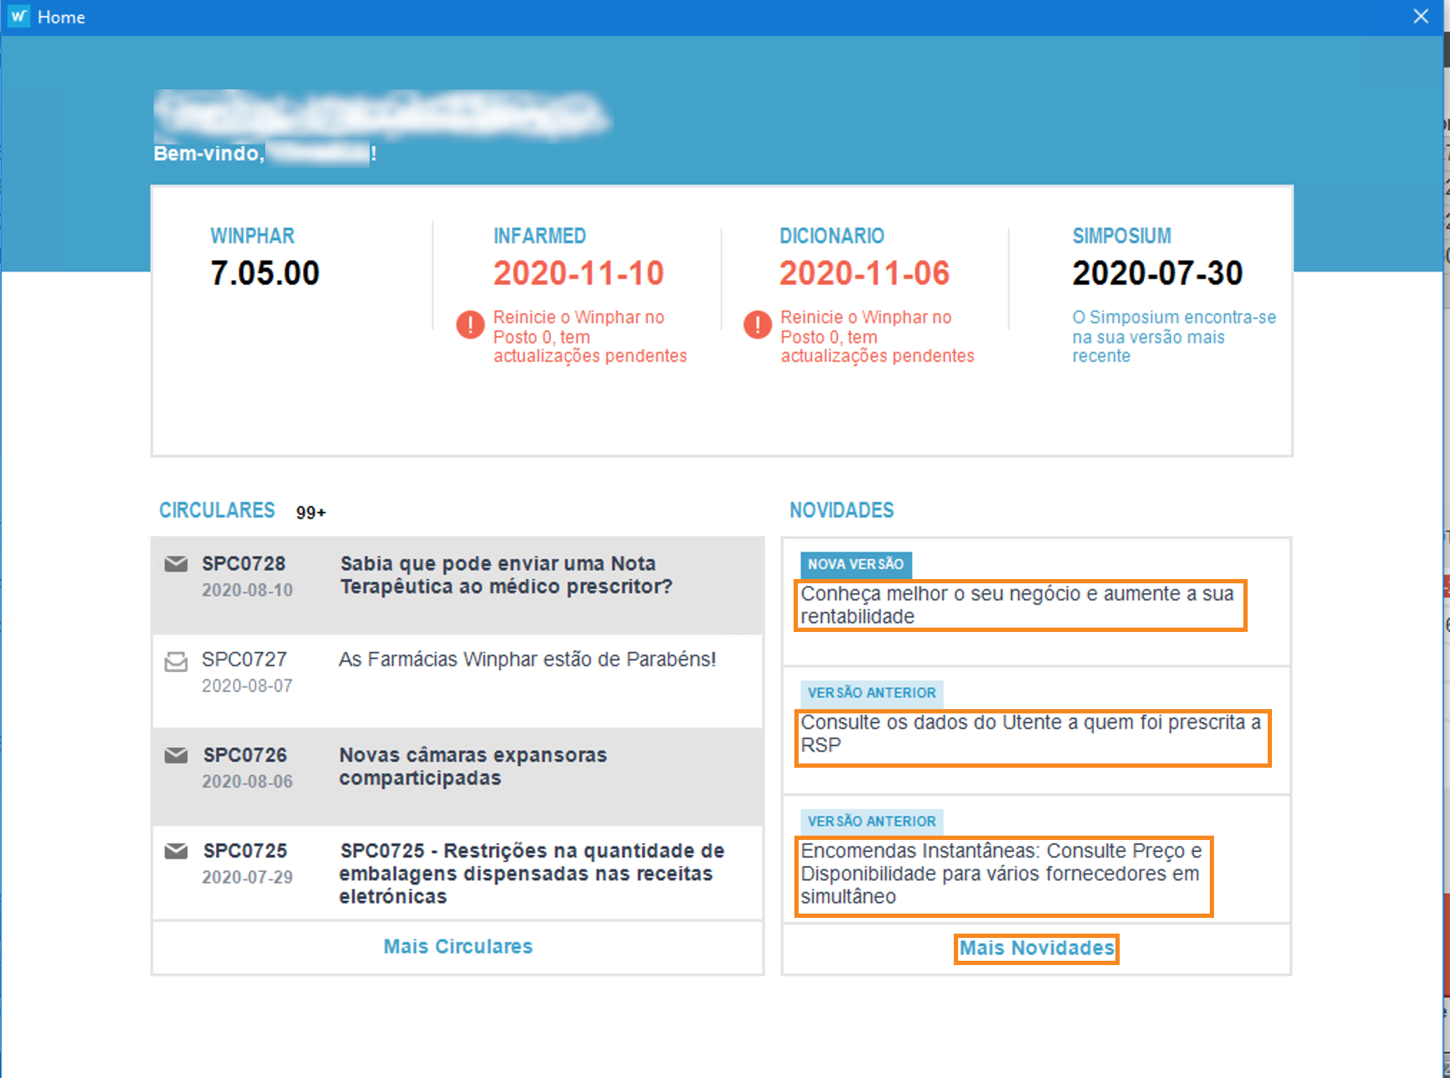Click the red alert icon under INFARMED
Viewport: 1450px width, 1078px height.
point(470,325)
